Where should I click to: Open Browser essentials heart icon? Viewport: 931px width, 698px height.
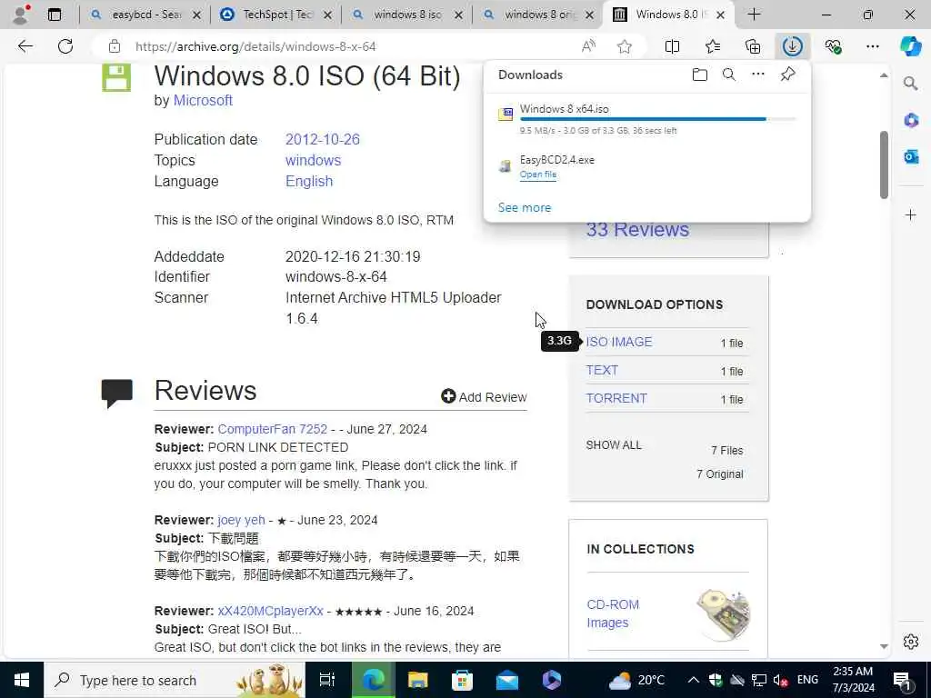tap(833, 46)
